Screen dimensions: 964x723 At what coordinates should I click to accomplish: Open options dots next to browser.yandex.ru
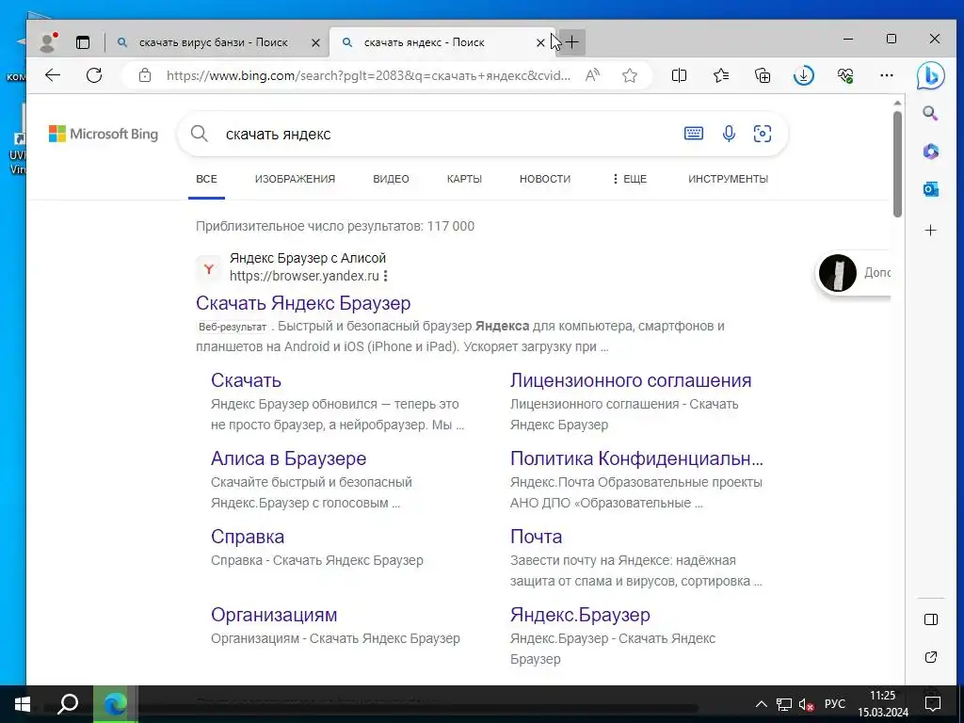[385, 276]
